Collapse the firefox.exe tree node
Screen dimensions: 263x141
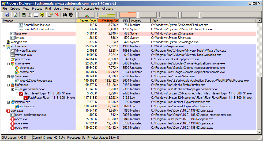(x=8, y=85)
